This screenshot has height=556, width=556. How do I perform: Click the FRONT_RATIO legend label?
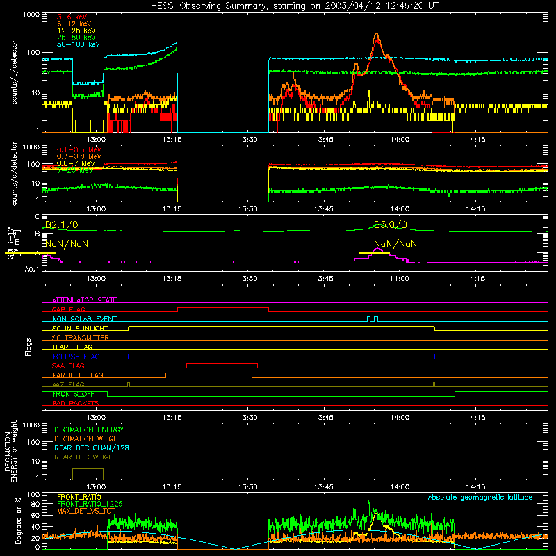[79, 497]
